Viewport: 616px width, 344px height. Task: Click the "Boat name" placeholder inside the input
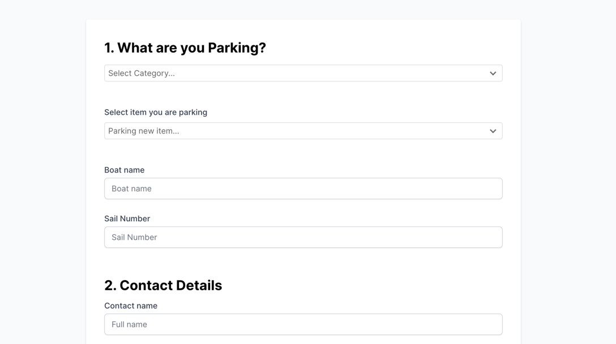[131, 189]
